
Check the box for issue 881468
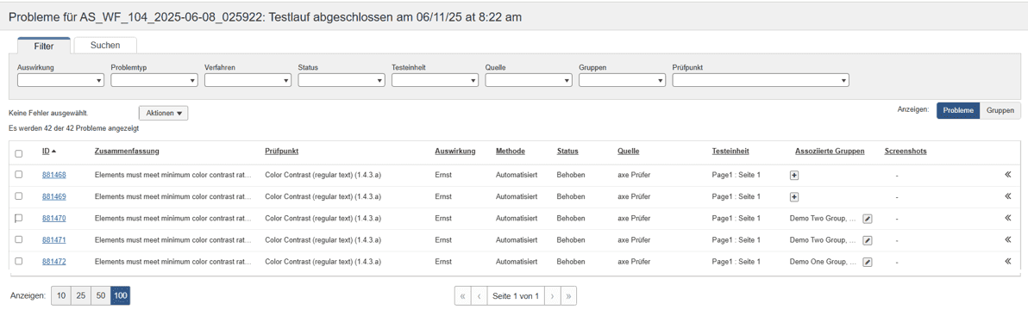[x=19, y=175]
